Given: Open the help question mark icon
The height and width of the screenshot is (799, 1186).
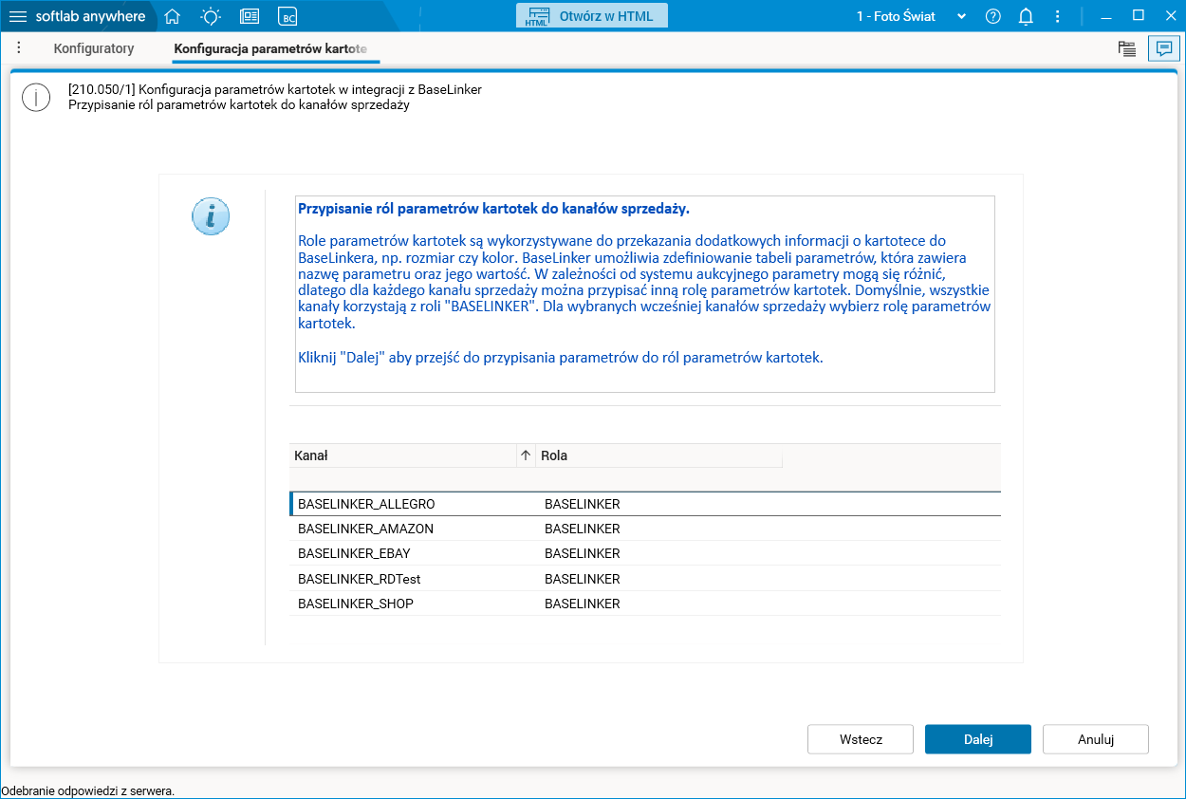Looking at the screenshot, I should [993, 16].
